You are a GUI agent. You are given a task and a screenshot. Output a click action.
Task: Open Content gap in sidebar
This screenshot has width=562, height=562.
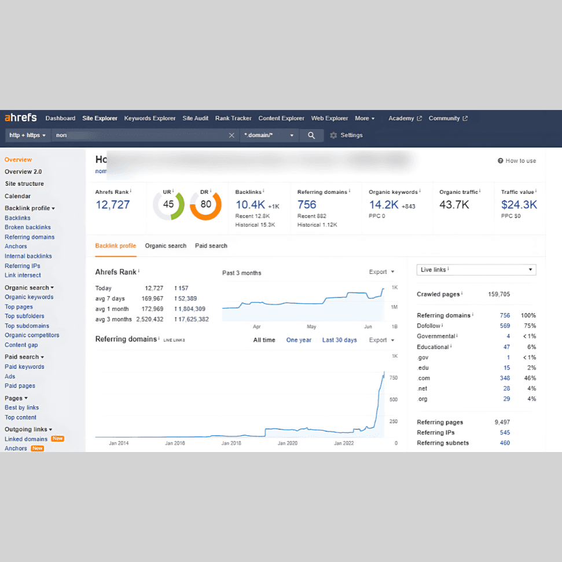pos(21,345)
